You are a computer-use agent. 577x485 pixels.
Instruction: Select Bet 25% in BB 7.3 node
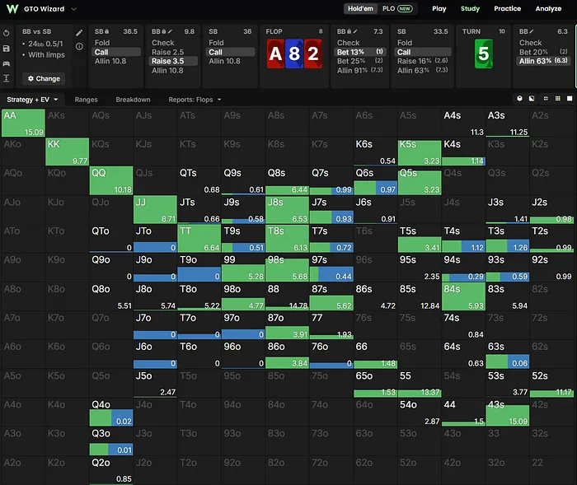coord(360,61)
